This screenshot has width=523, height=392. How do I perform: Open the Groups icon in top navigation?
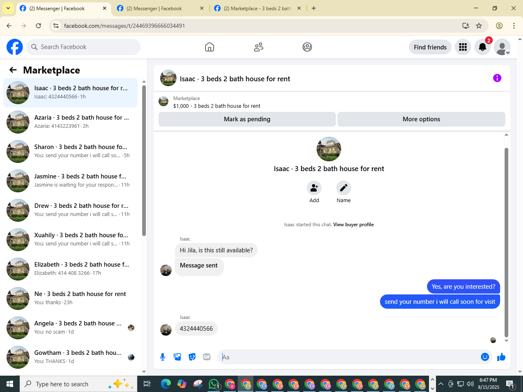click(307, 47)
